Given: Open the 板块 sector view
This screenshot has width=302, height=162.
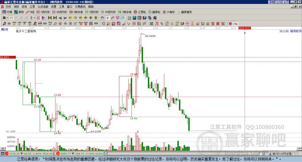Looking at the screenshot, I should tap(19, 12).
